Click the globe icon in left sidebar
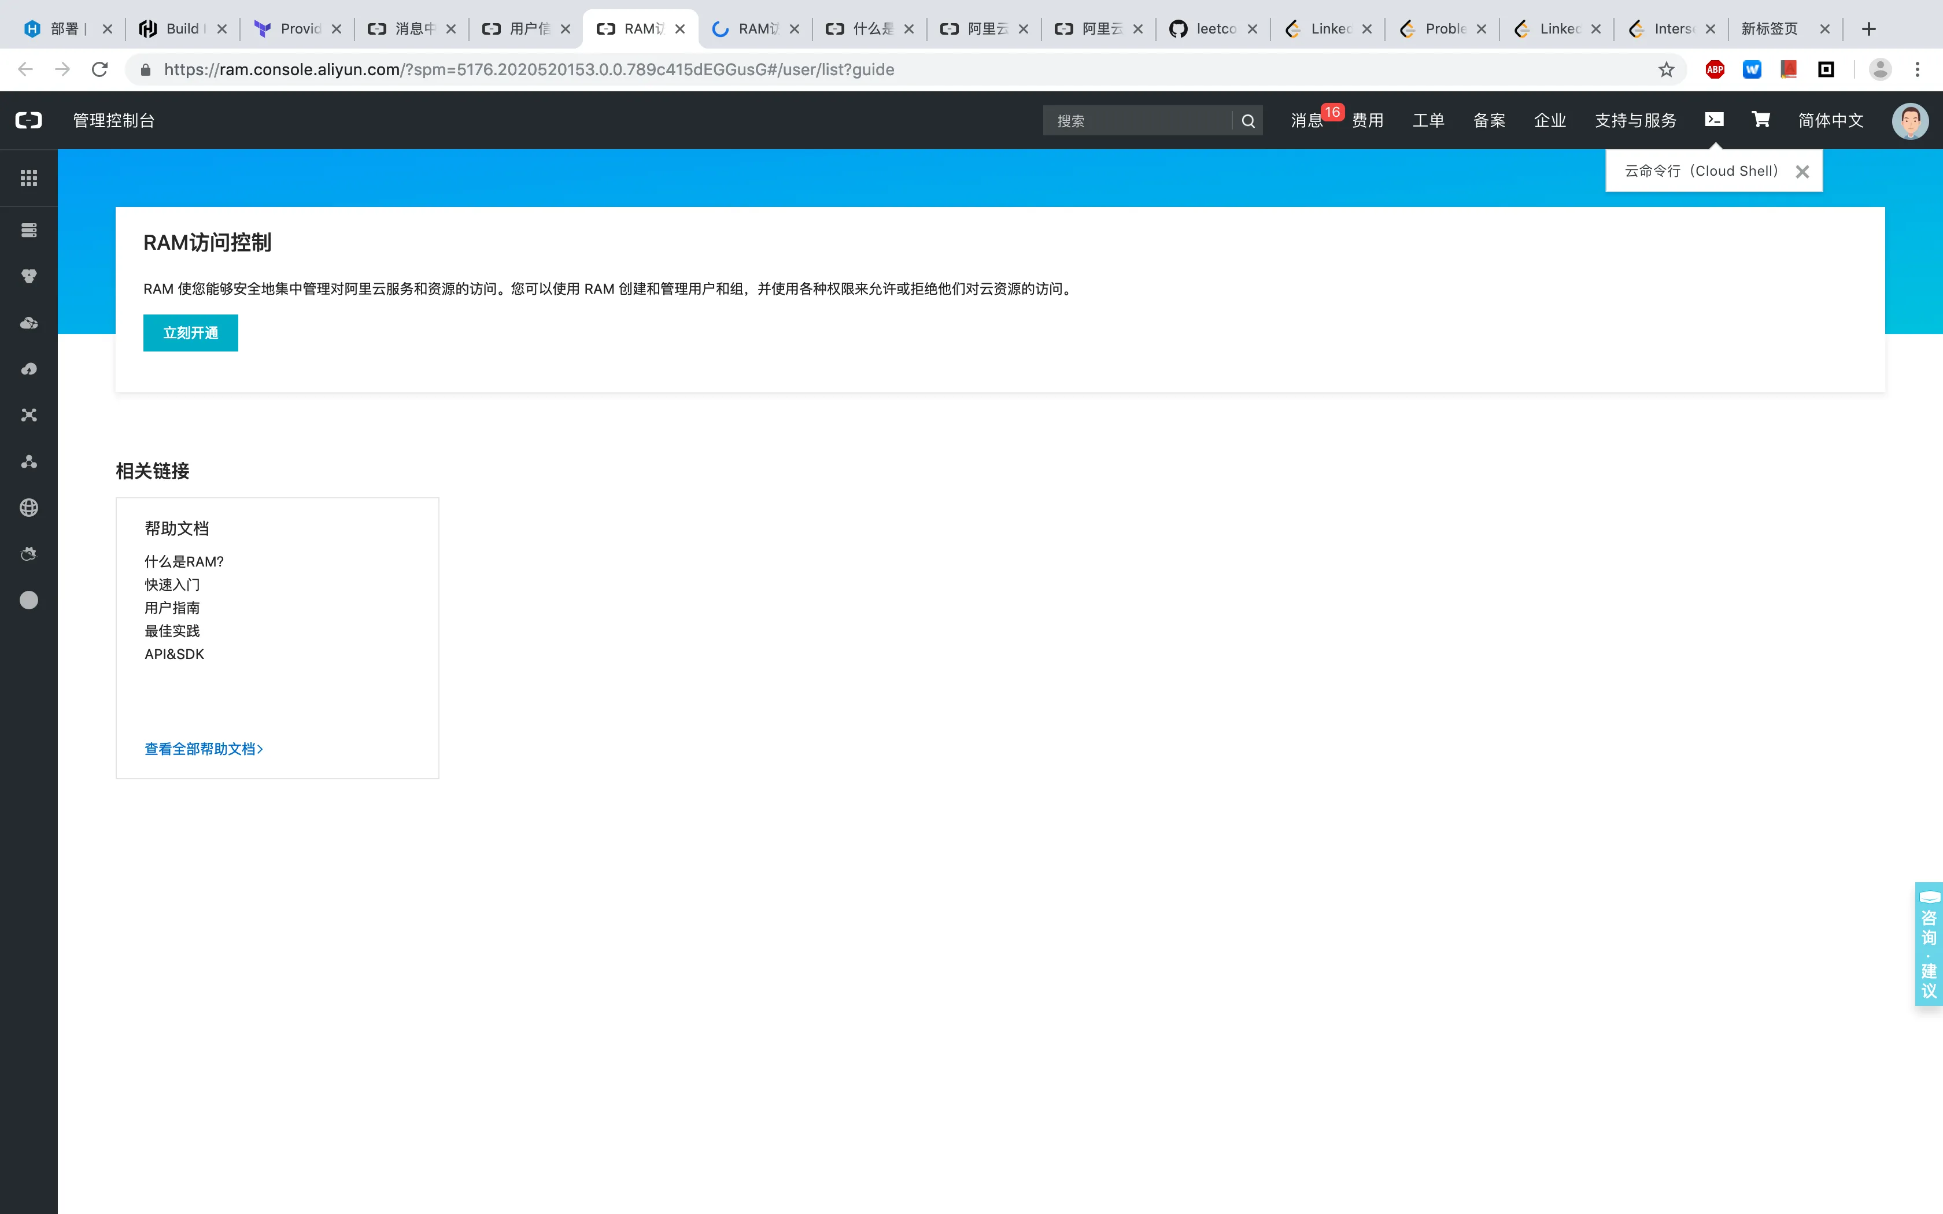This screenshot has width=1943, height=1214. tap(29, 508)
